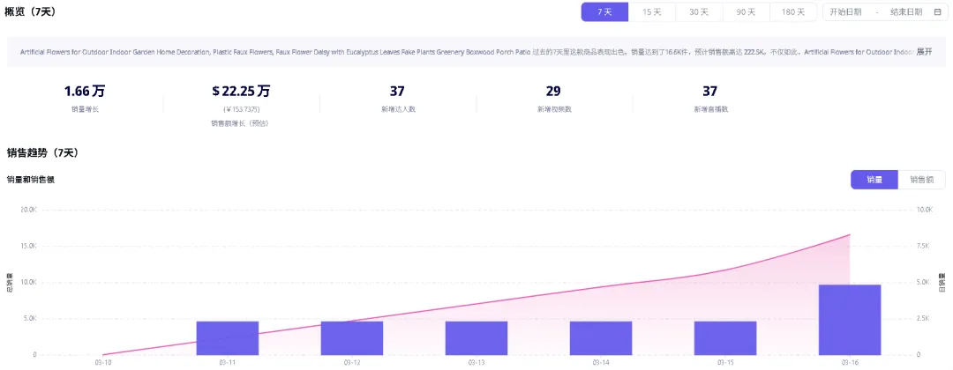The height and width of the screenshot is (370, 953).
Task: Toggle chart to 销量 view
Action: click(x=874, y=180)
